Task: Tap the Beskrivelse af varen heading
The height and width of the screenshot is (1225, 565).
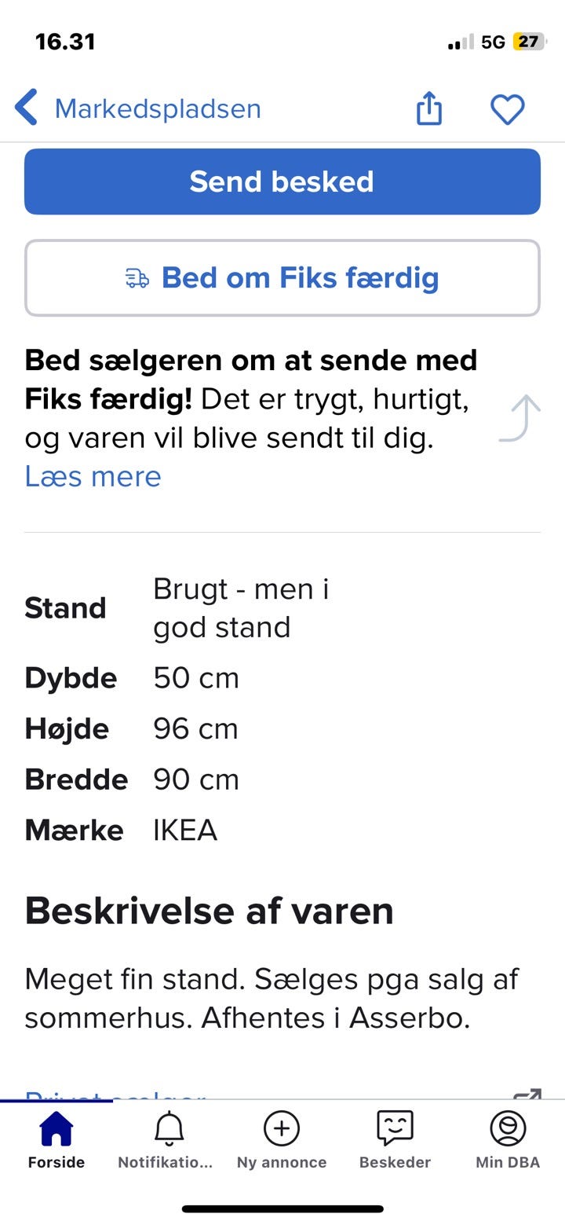Action: [x=210, y=911]
